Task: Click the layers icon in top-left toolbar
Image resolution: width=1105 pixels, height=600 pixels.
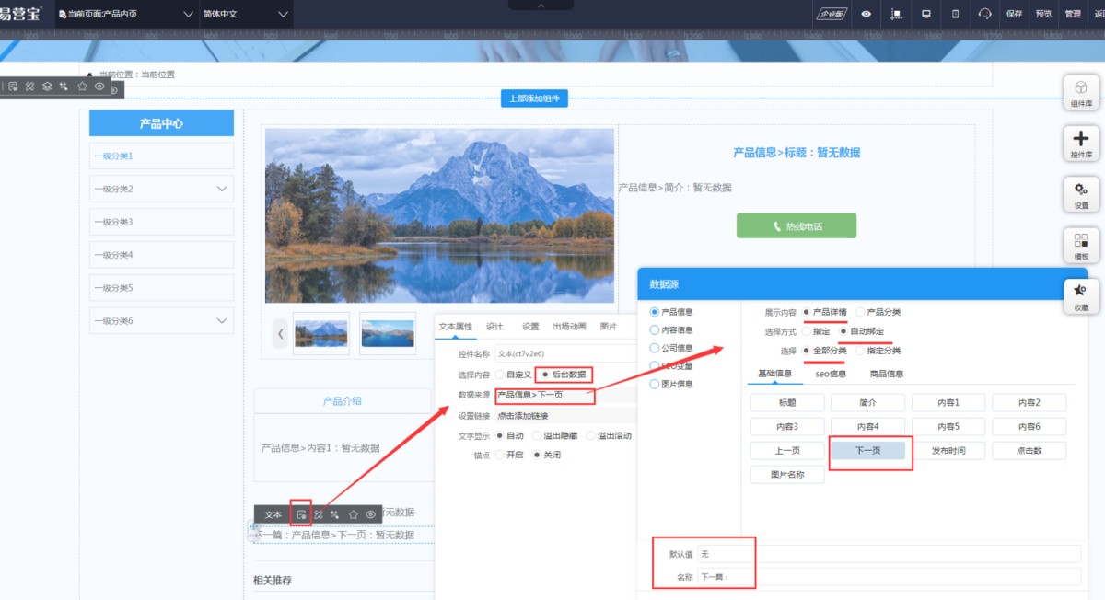Action: pyautogui.click(x=47, y=87)
